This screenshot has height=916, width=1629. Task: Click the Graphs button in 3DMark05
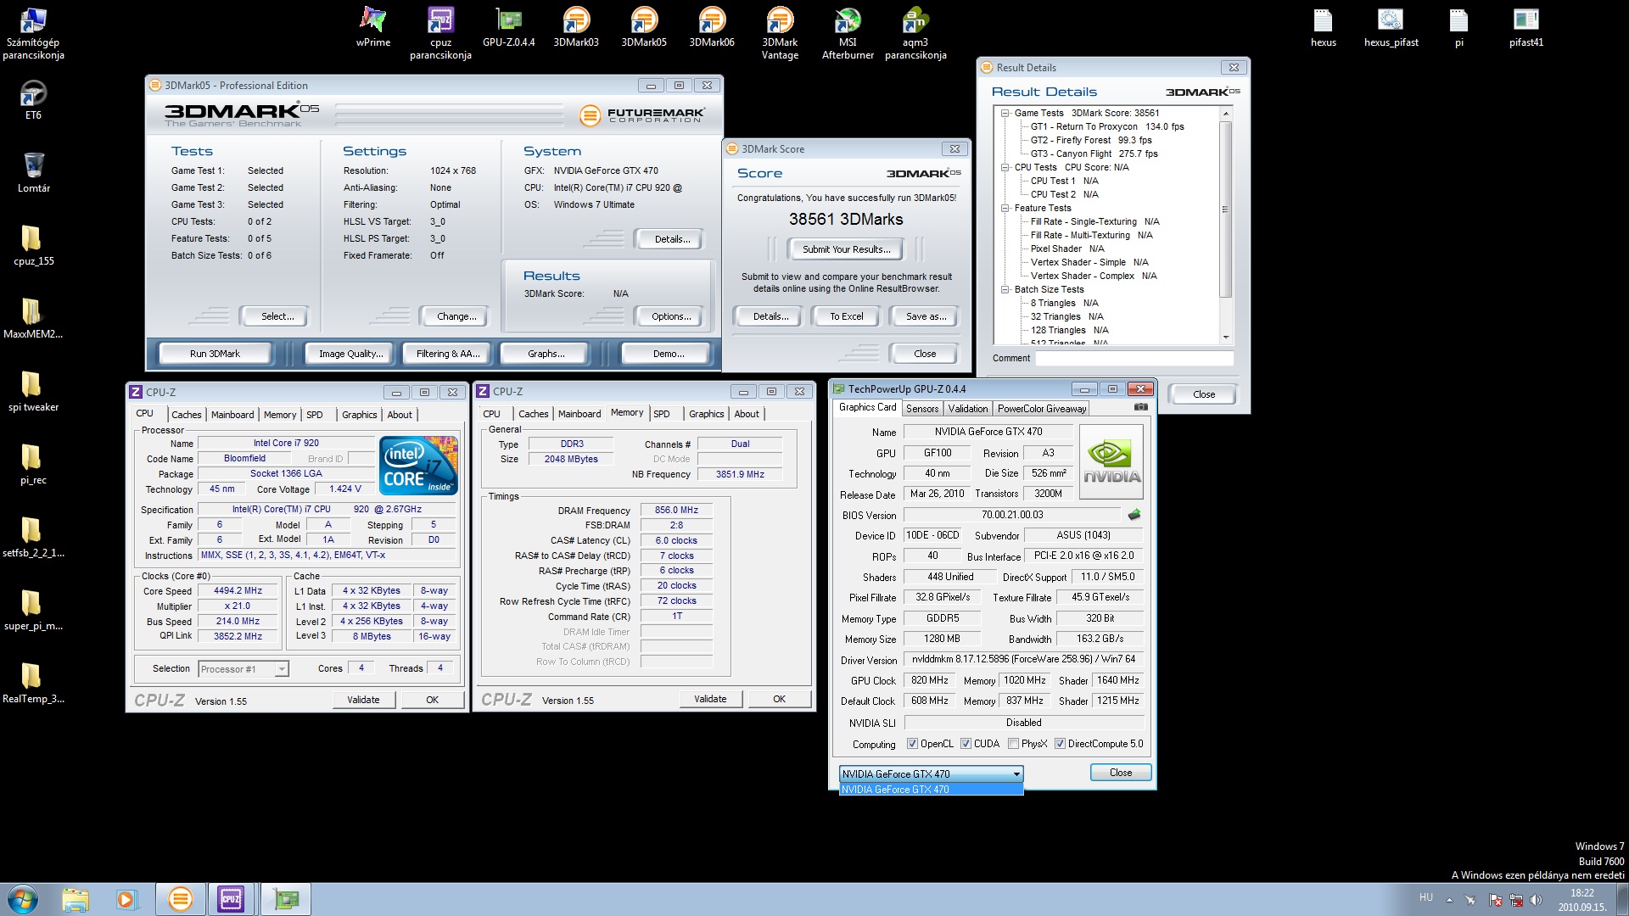pos(546,354)
